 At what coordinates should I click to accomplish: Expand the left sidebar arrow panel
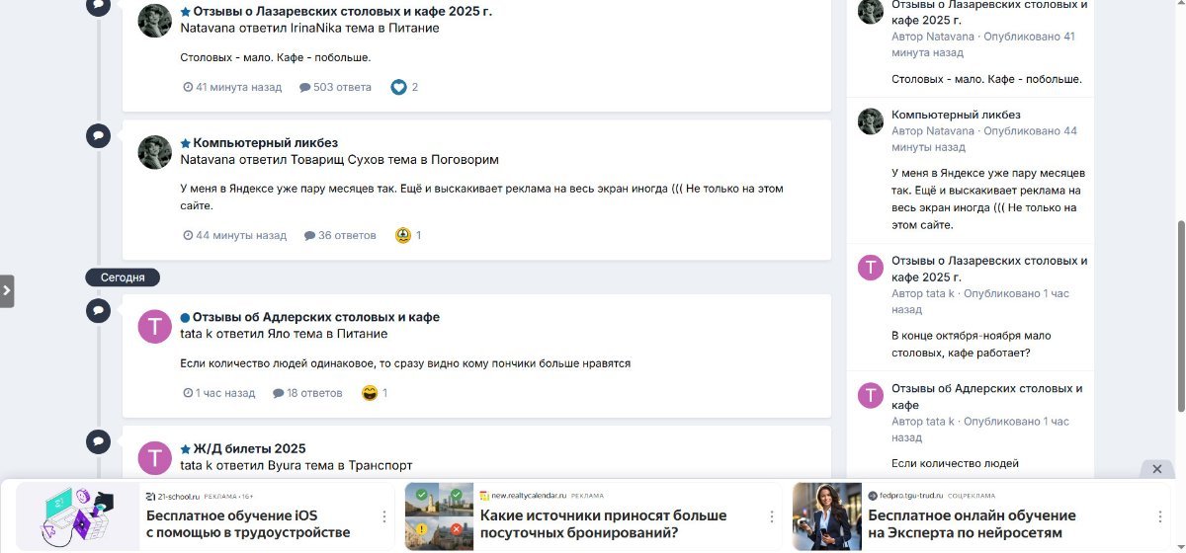[7, 291]
